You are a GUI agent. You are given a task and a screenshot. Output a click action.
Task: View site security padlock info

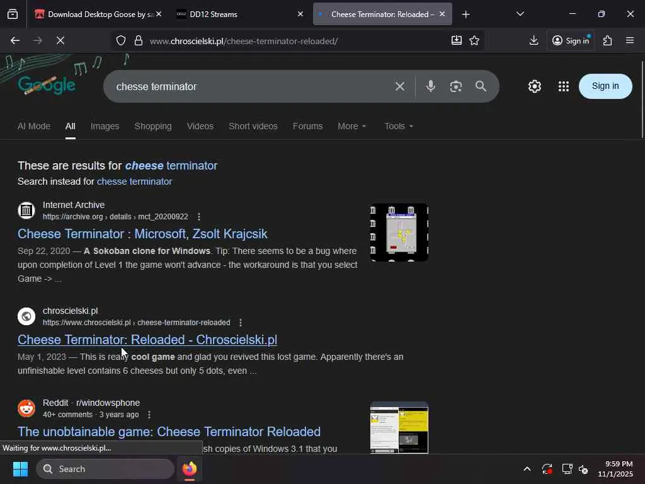139,40
